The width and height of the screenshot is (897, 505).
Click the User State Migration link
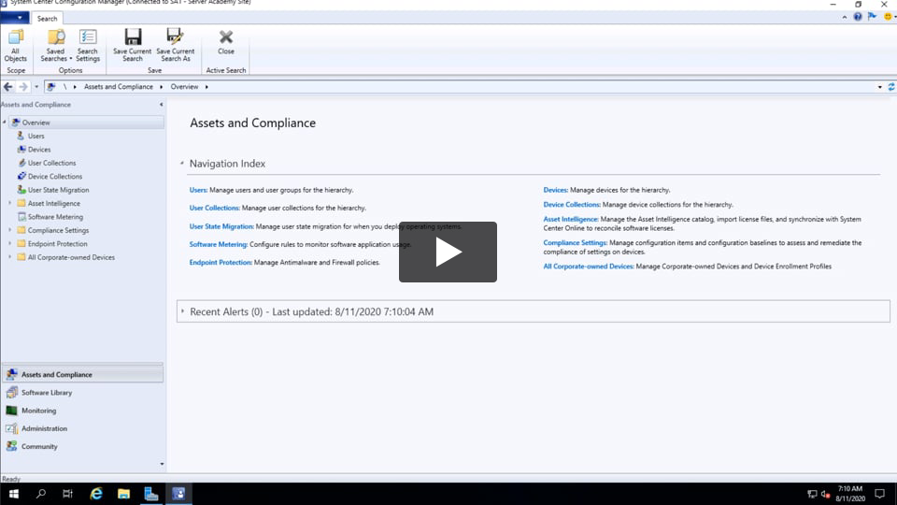coord(221,226)
